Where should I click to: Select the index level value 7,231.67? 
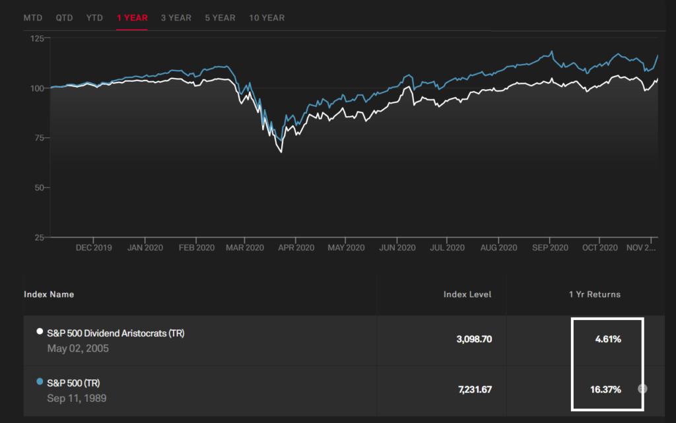tap(475, 390)
